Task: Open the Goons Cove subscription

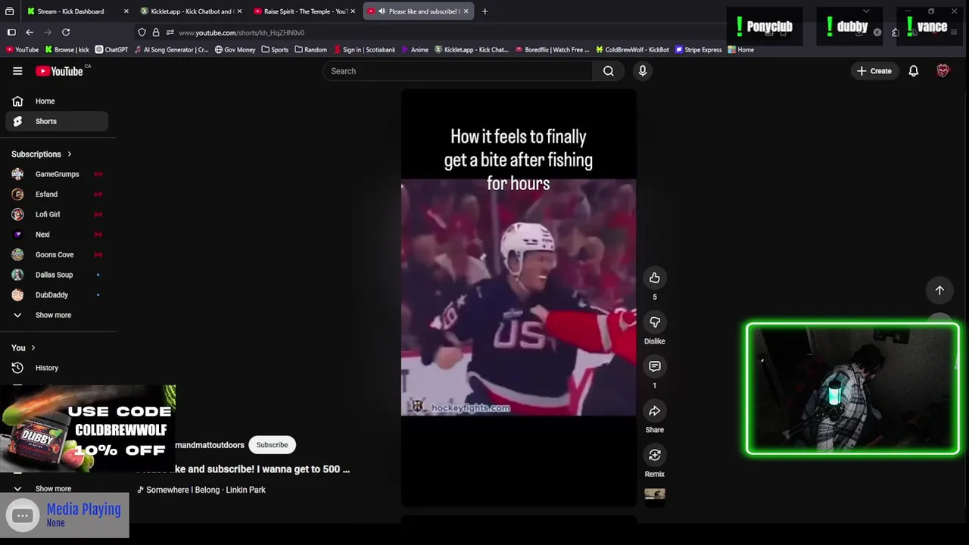Action: pos(57,255)
